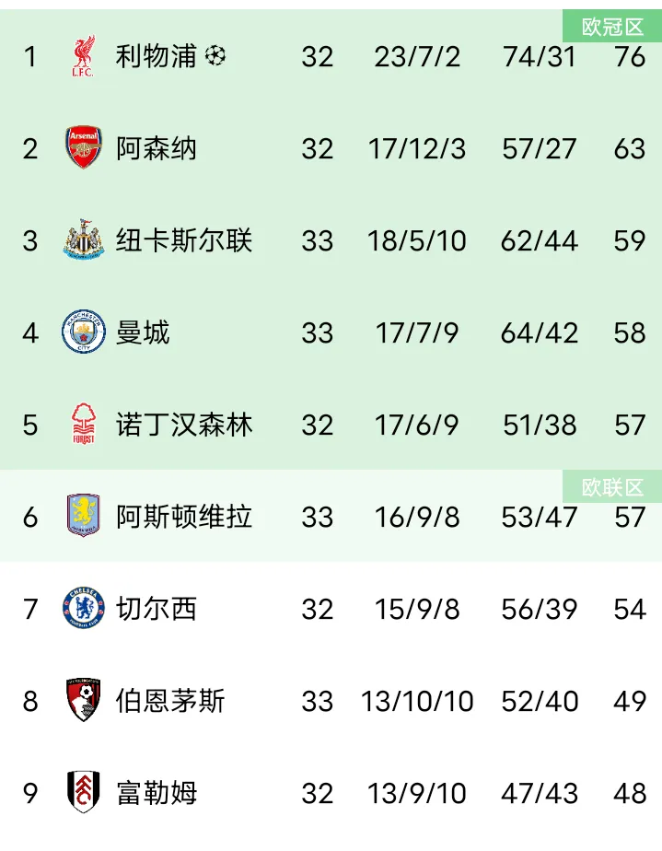The height and width of the screenshot is (851, 662).
Task: Click the football icon beside 利物浦
Action: [215, 56]
